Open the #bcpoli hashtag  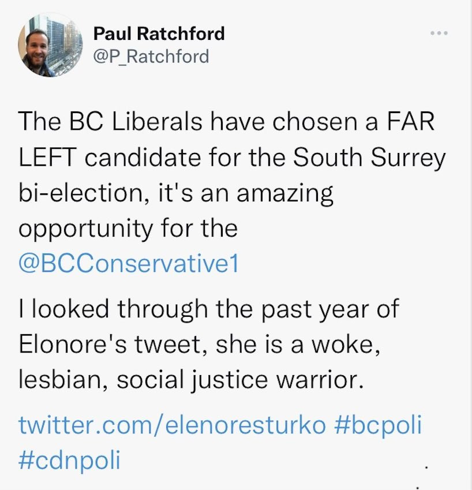coord(378,426)
